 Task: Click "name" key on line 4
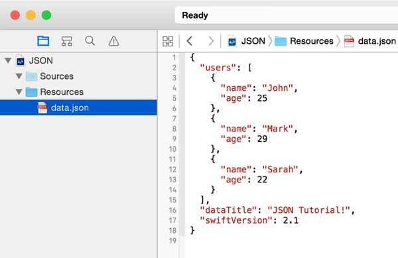tap(236, 88)
